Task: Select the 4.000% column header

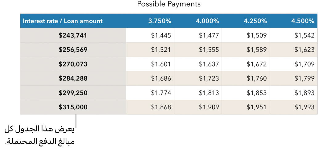Action: (207, 21)
